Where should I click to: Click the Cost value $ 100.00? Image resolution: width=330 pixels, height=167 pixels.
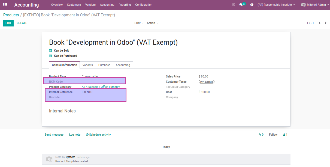click(x=204, y=92)
